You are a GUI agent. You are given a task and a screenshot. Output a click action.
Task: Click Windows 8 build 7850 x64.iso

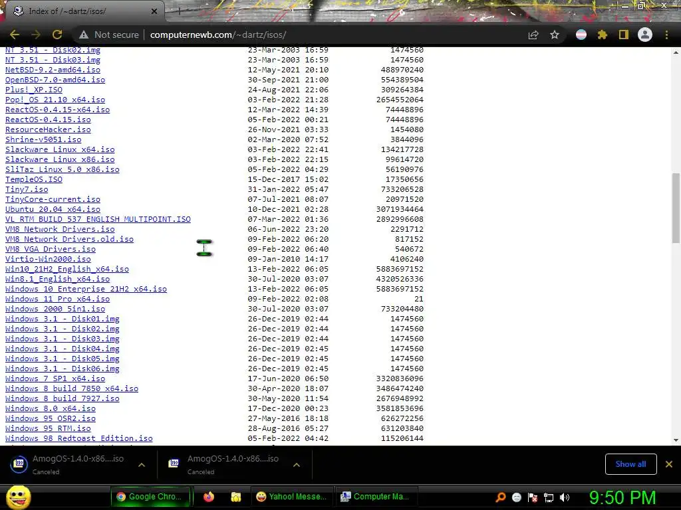pyautogui.click(x=72, y=389)
